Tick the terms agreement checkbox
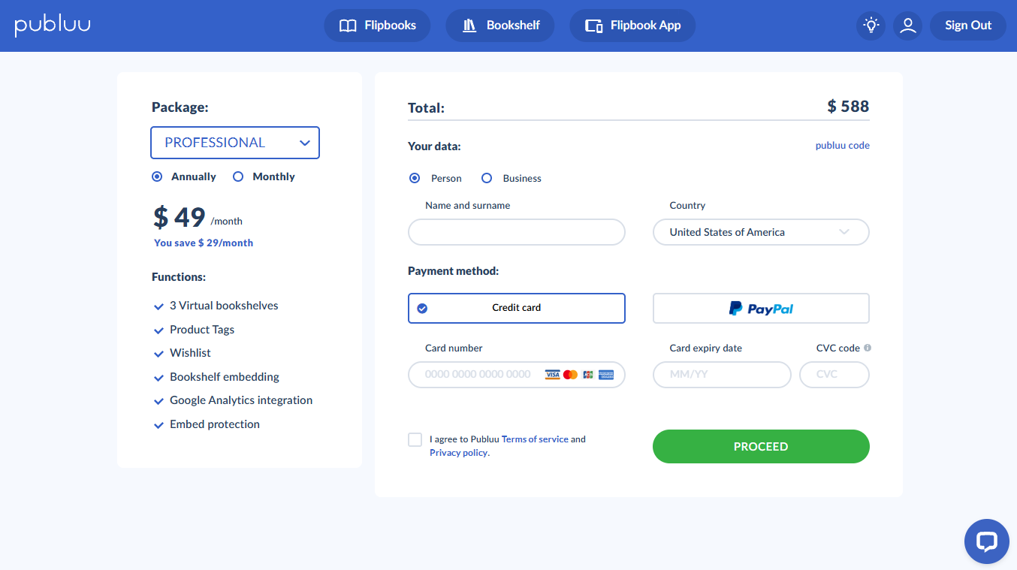Viewport: 1017px width, 570px height. coord(415,439)
